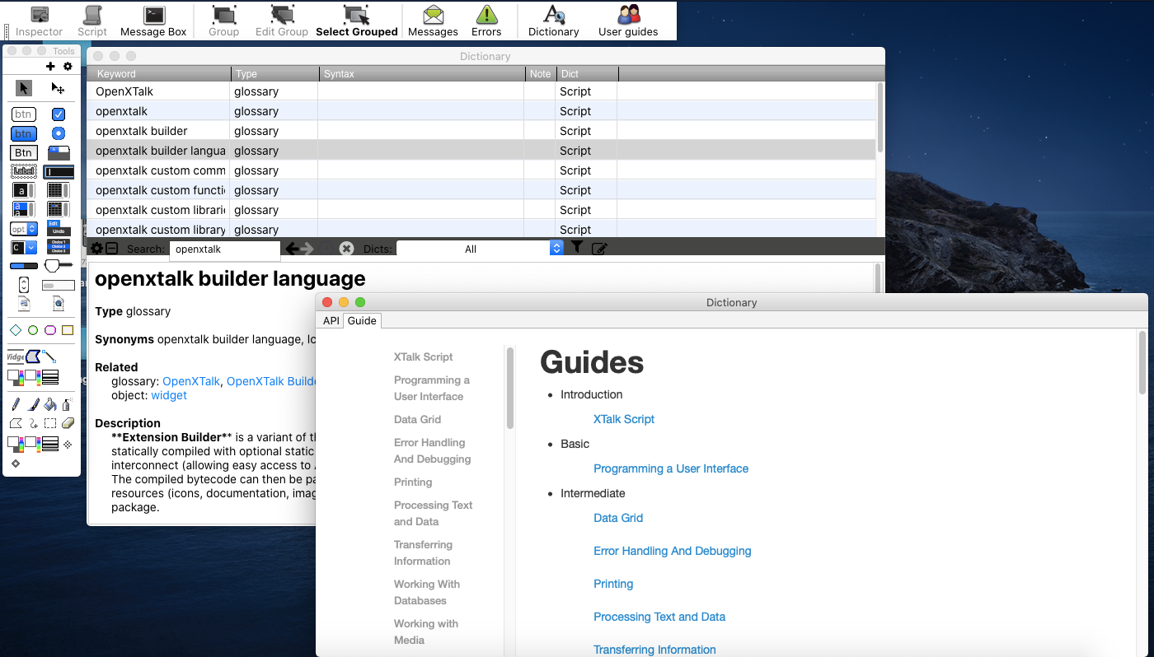Click the plus icon in Tools palette
1154x657 pixels.
[50, 67]
